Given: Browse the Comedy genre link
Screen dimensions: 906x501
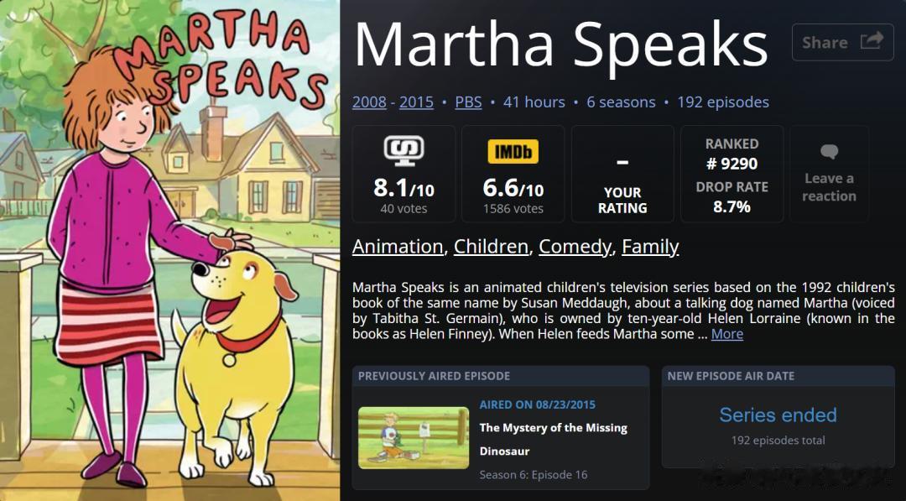Looking at the screenshot, I should pos(575,247).
